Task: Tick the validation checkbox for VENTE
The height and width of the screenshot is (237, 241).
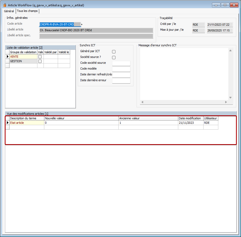Action: coord(40,57)
